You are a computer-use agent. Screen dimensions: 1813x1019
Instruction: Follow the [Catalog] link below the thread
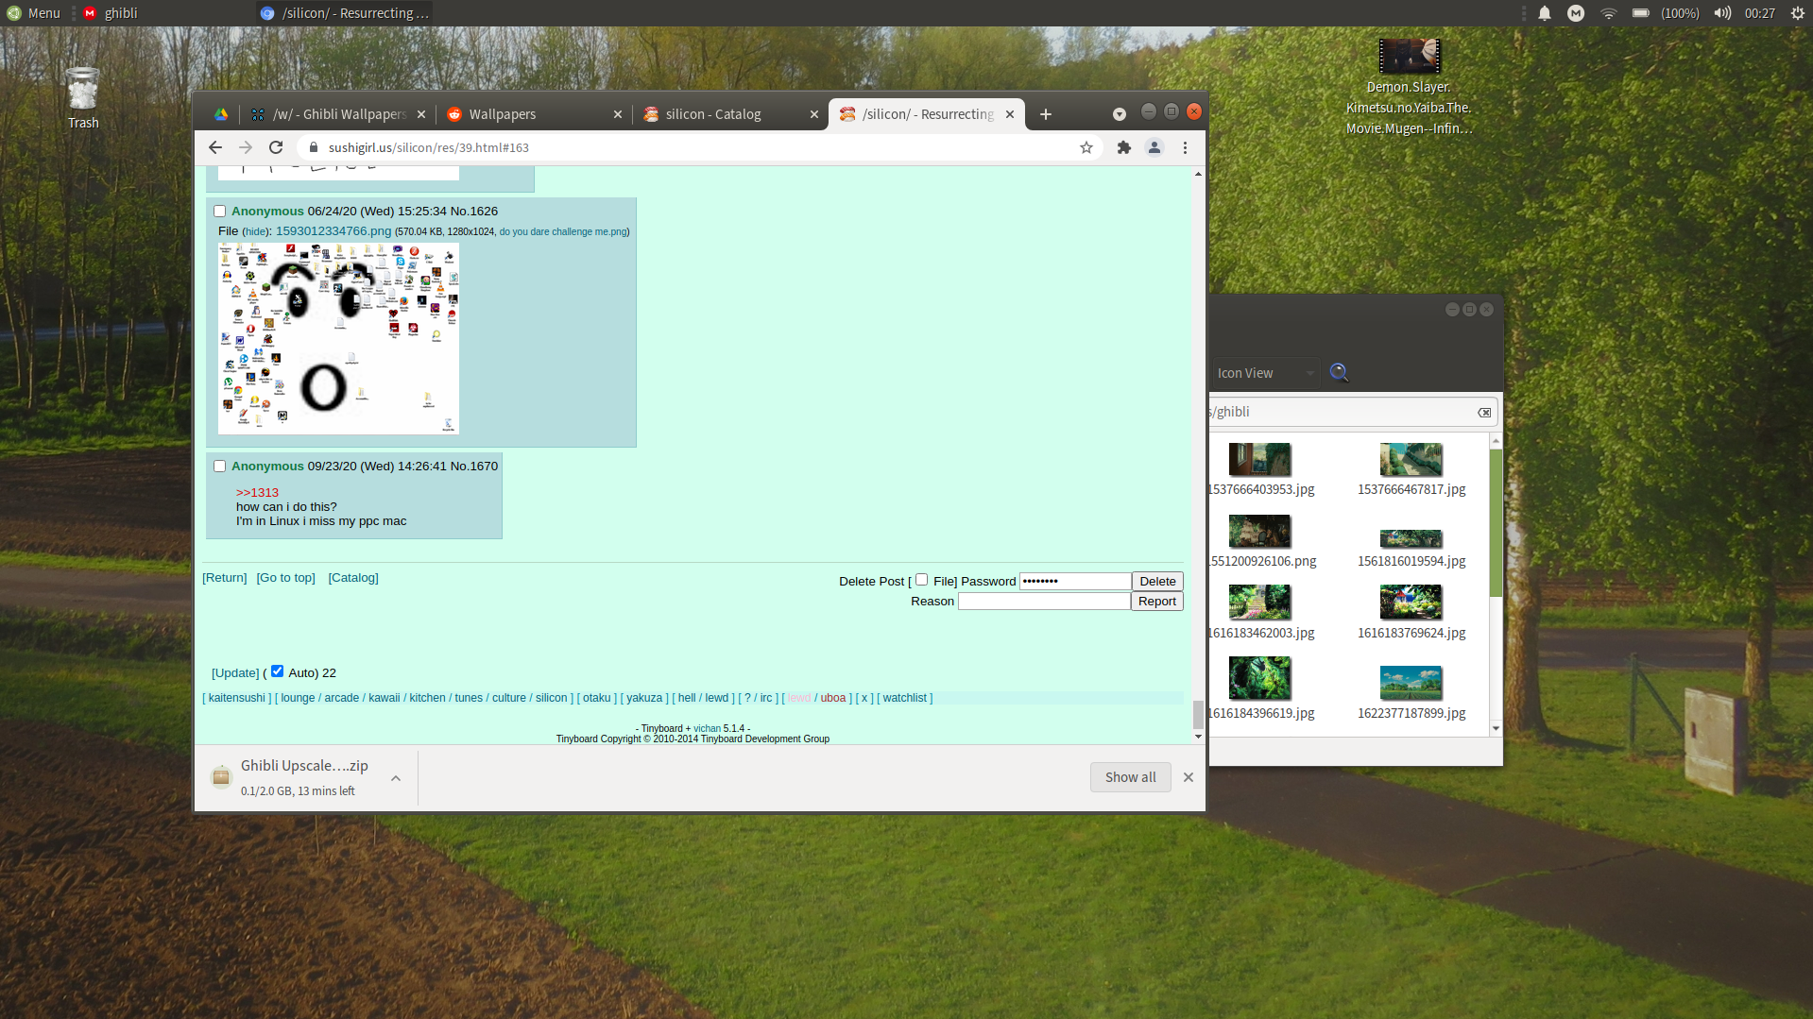[353, 578]
